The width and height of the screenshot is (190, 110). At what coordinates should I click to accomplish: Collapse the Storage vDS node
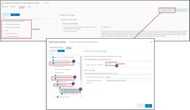click(x=55, y=85)
